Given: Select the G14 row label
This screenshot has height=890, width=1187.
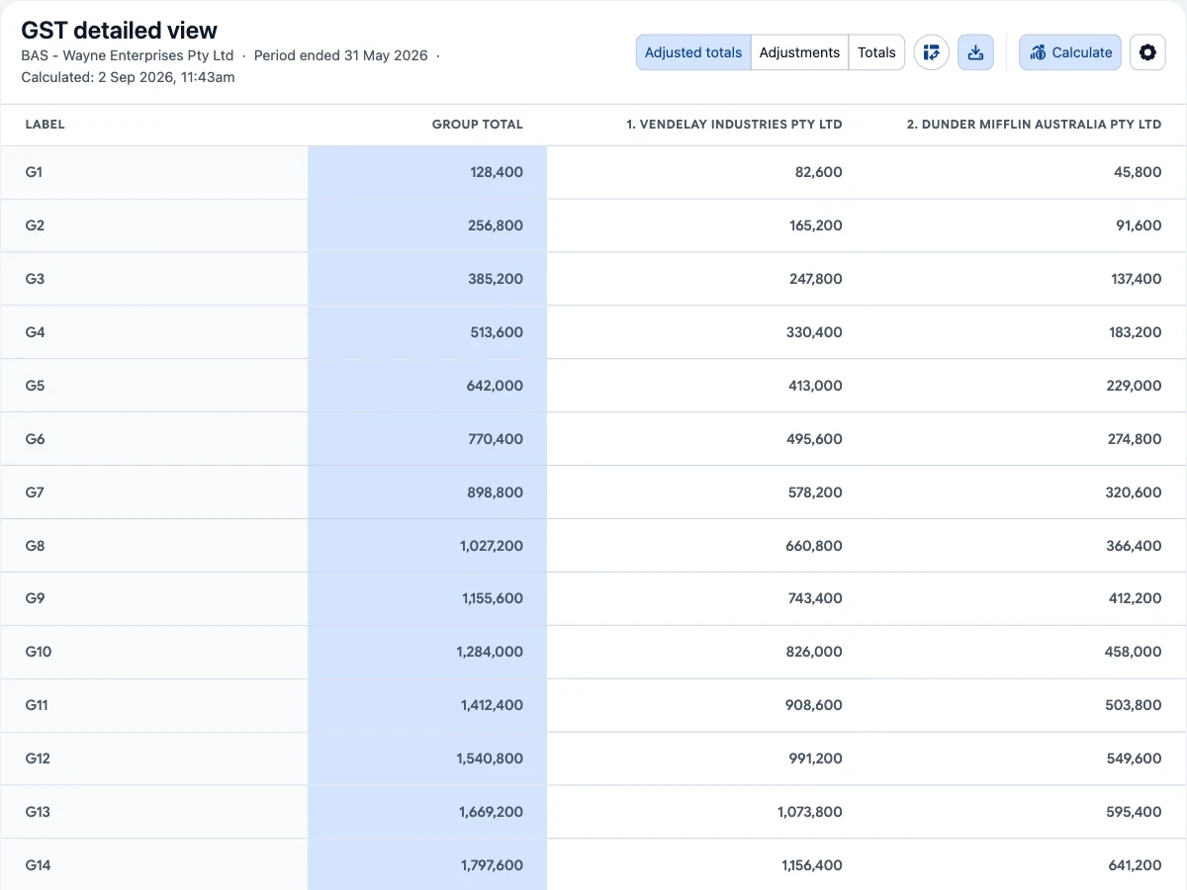Looking at the screenshot, I should tap(39, 865).
